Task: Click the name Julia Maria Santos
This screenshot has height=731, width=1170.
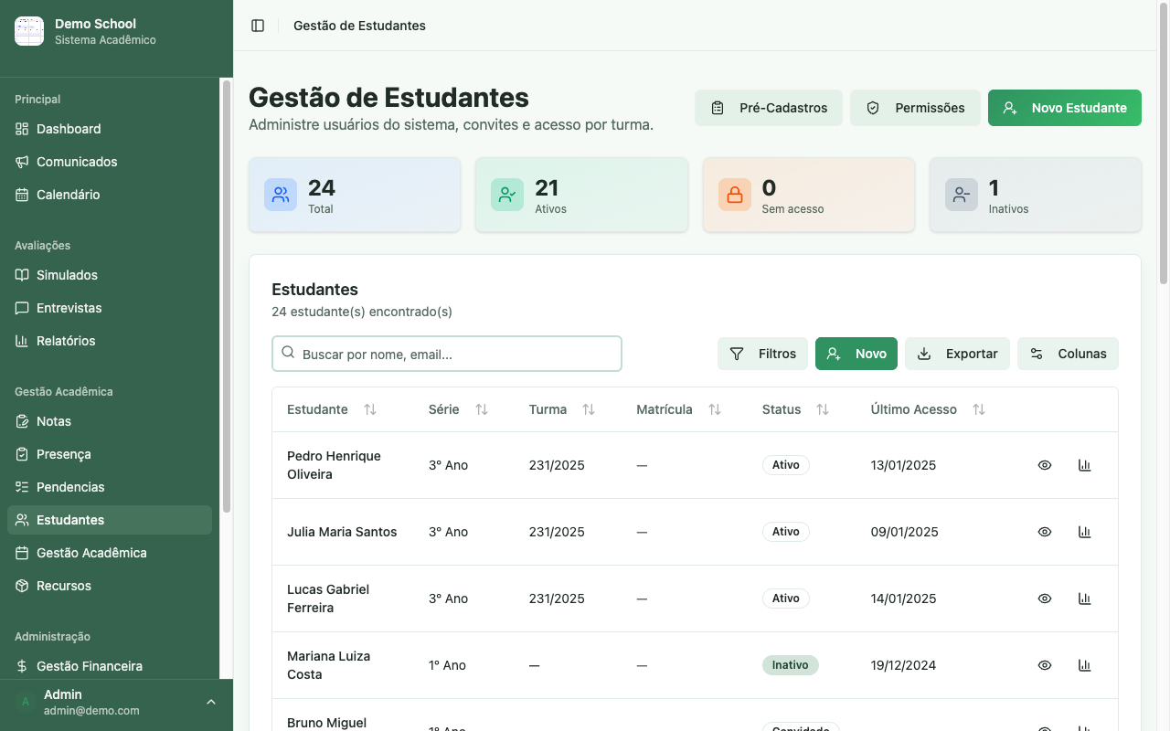Action: [x=342, y=532]
